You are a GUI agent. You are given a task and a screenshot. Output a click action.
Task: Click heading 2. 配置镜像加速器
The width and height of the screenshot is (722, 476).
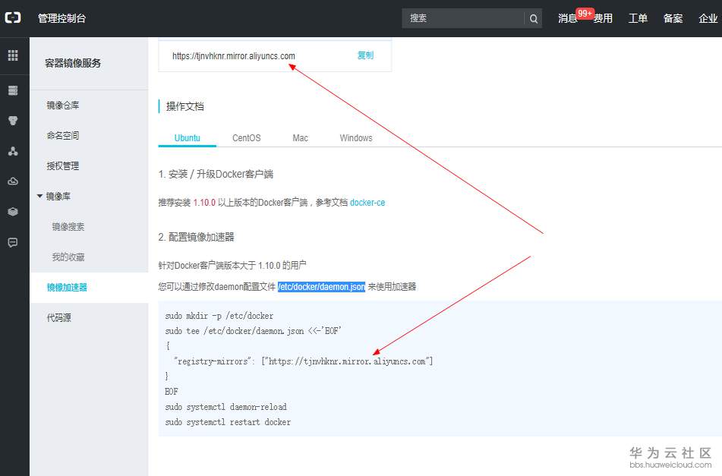[x=196, y=237]
